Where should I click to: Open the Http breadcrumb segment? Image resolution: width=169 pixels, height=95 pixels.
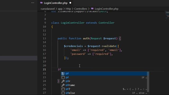click(x=68, y=9)
